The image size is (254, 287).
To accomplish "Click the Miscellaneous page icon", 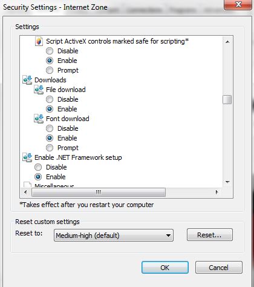I will 27,185.
